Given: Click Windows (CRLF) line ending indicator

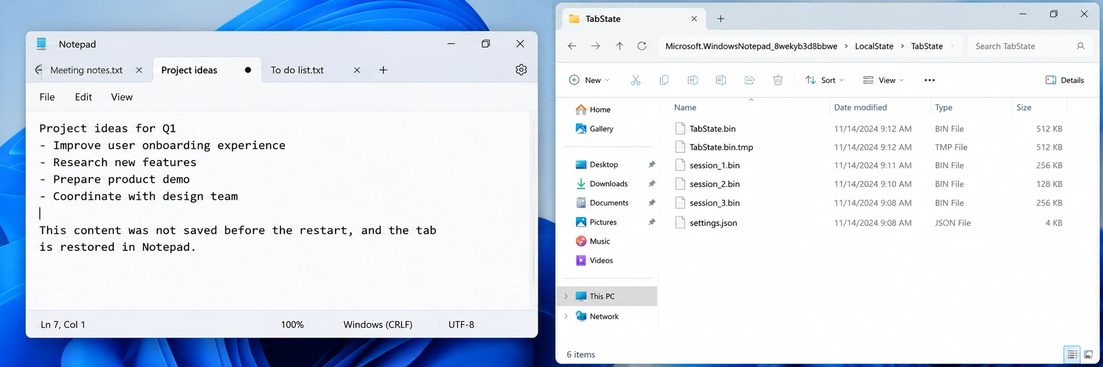Looking at the screenshot, I should click(x=378, y=324).
